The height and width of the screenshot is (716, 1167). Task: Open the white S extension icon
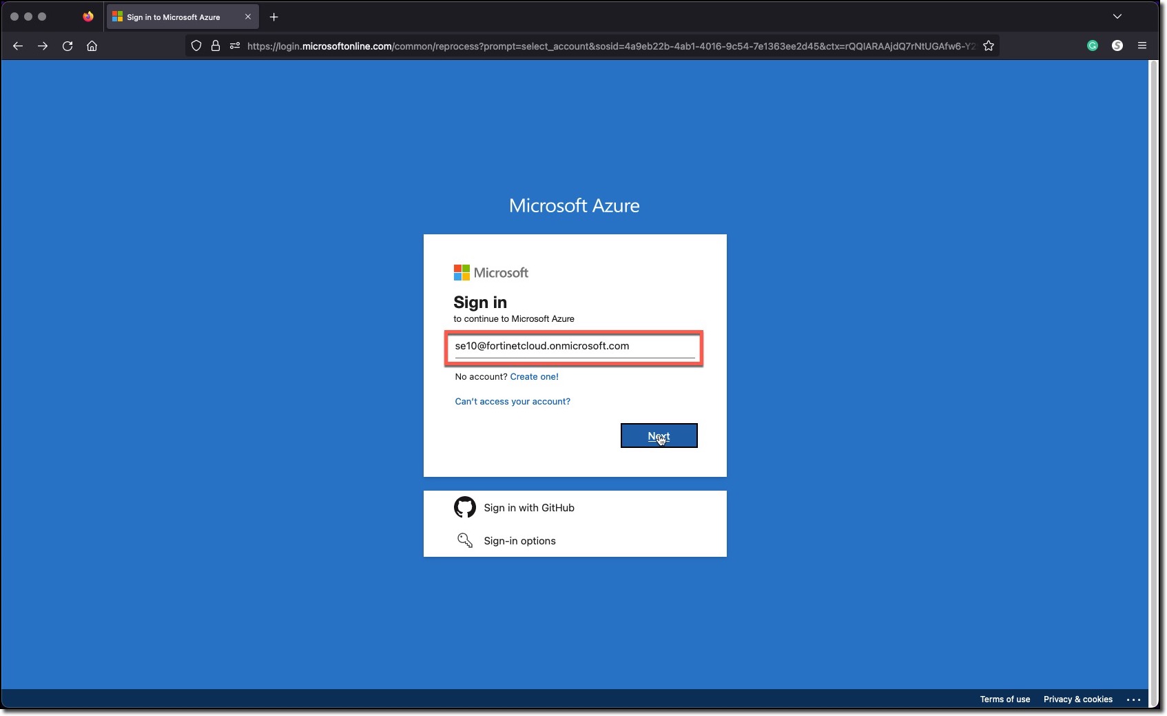click(x=1117, y=45)
